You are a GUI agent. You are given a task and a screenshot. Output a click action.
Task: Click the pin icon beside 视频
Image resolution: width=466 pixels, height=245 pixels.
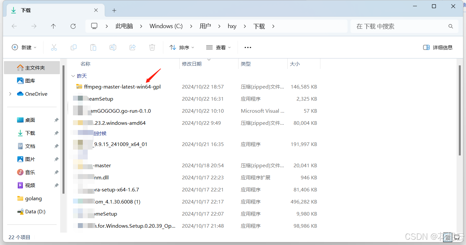[56, 185]
